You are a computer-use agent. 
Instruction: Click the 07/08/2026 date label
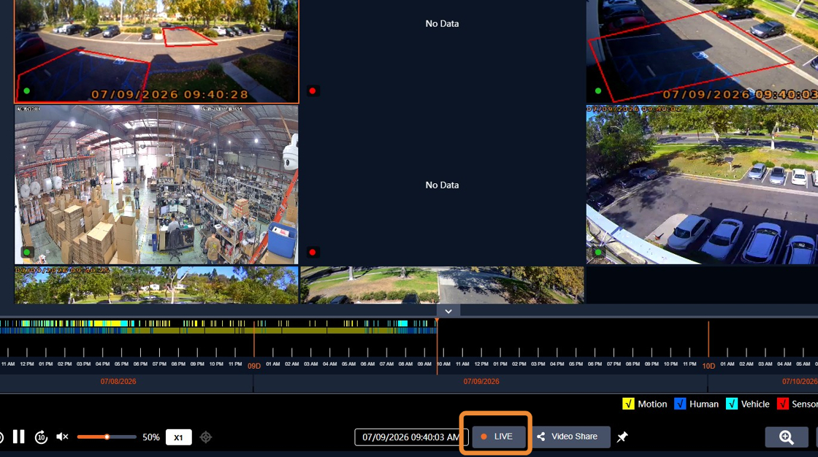(x=118, y=381)
